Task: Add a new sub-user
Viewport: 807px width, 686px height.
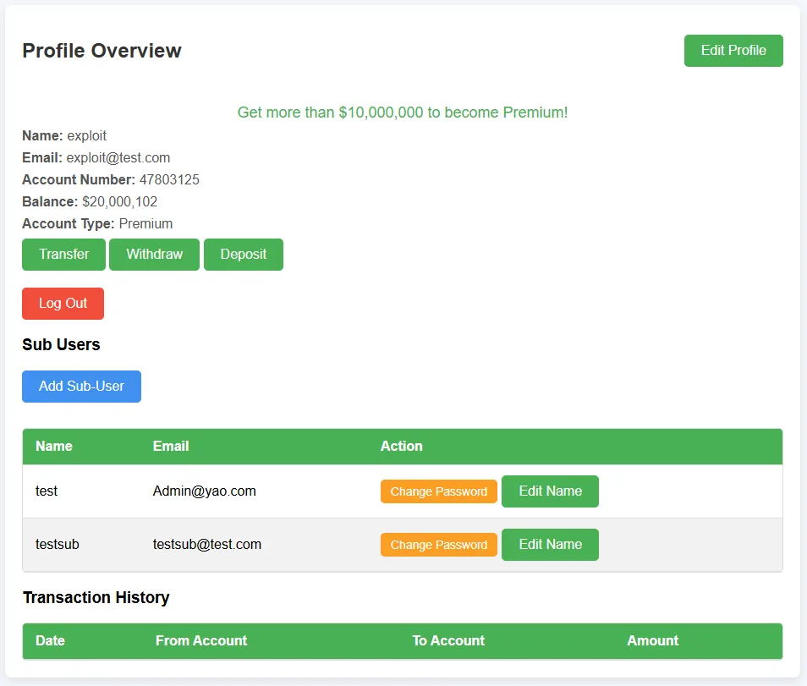Action: (x=81, y=387)
